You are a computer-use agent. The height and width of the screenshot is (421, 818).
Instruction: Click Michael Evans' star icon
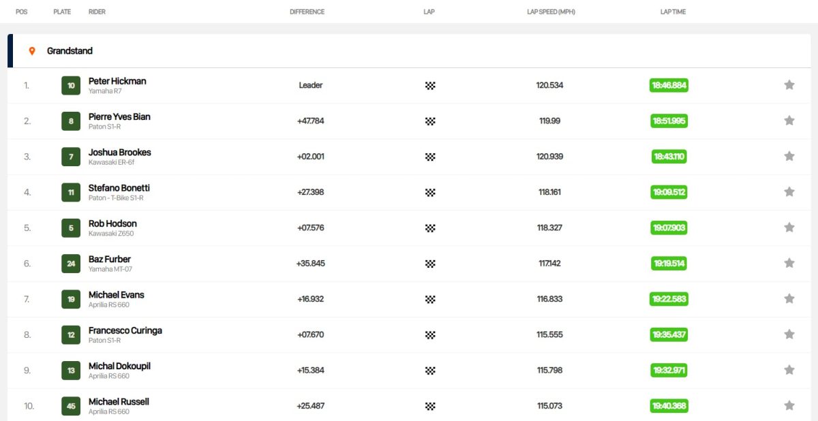[789, 298]
